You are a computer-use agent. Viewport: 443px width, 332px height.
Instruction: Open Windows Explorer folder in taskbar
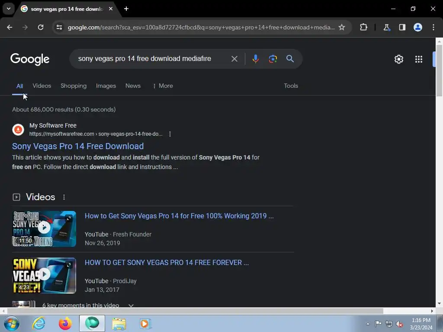(x=119, y=323)
